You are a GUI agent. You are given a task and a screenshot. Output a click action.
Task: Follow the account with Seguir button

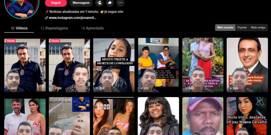tap(56, 3)
